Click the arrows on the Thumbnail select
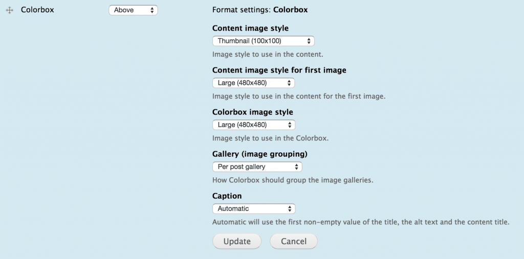This screenshot has height=259, width=524. click(309, 41)
